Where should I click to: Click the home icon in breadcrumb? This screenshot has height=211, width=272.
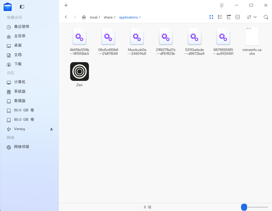84,17
